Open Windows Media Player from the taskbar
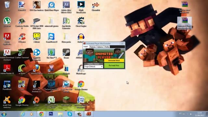The image size is (208, 117). [32, 114]
